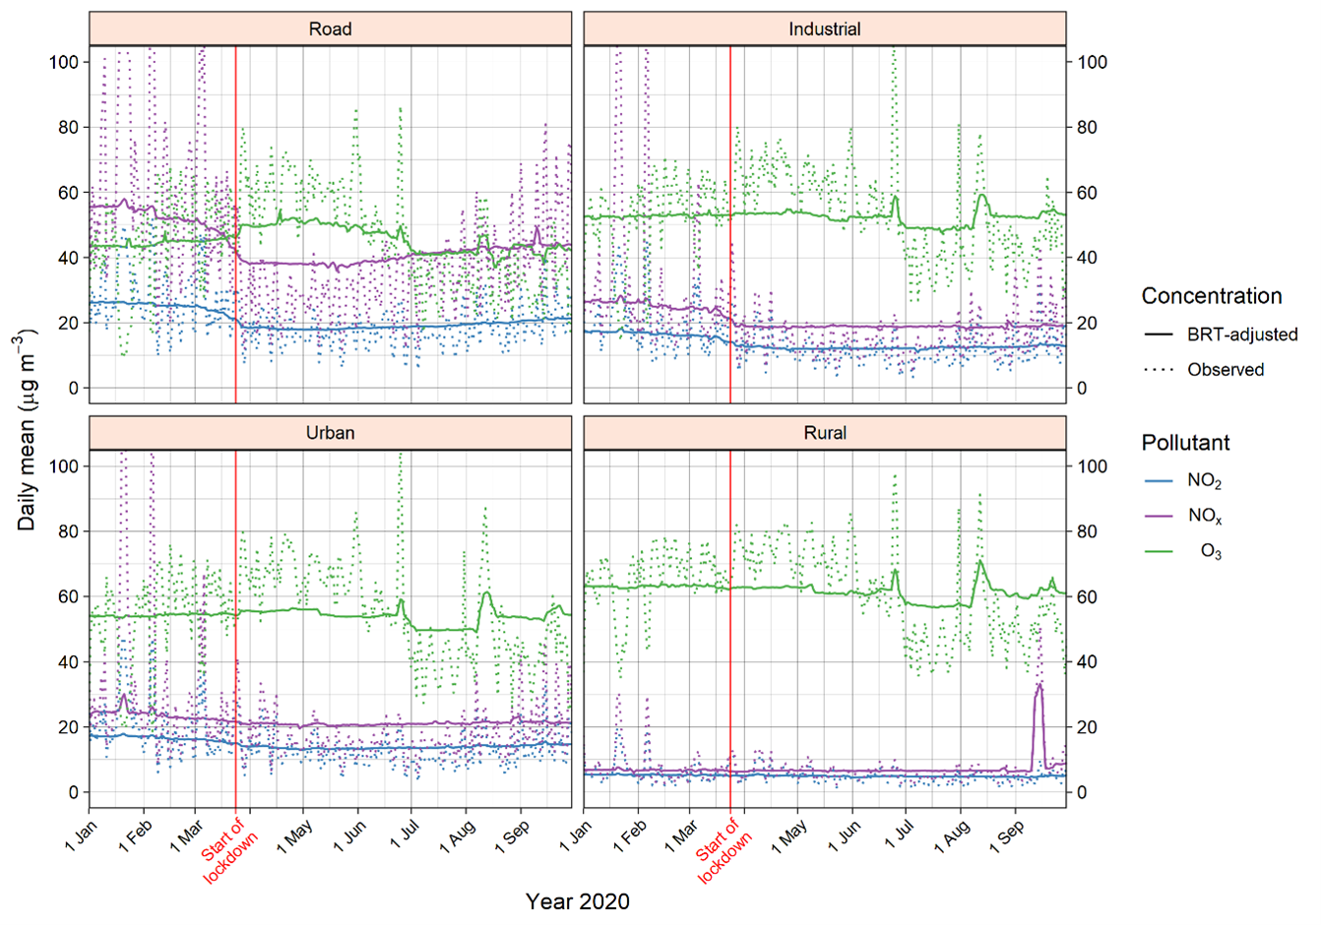1321x925 pixels.
Task: Click '100' on Road panel left y-axis
Action: (x=63, y=62)
